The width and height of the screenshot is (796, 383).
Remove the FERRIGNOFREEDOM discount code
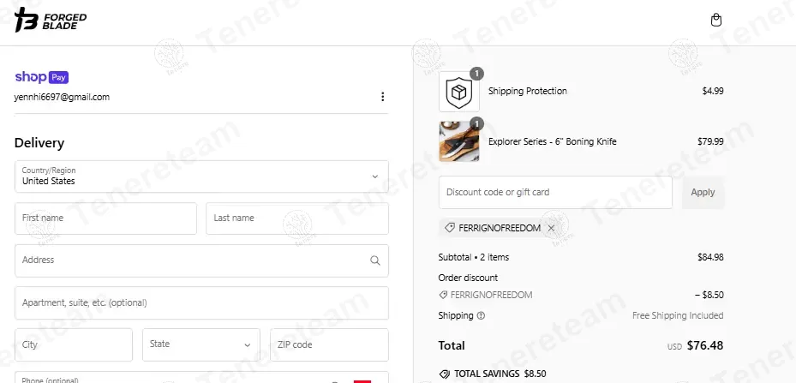(551, 229)
